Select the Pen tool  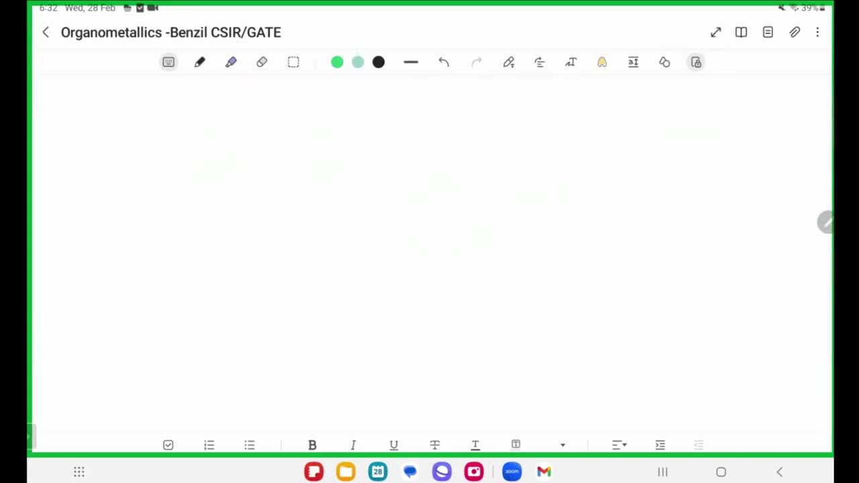click(199, 62)
